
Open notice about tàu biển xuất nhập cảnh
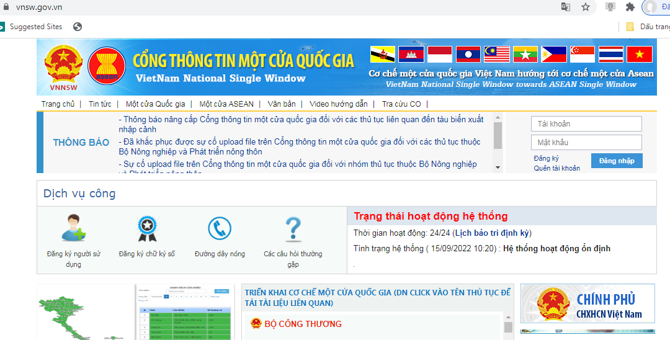(301, 124)
